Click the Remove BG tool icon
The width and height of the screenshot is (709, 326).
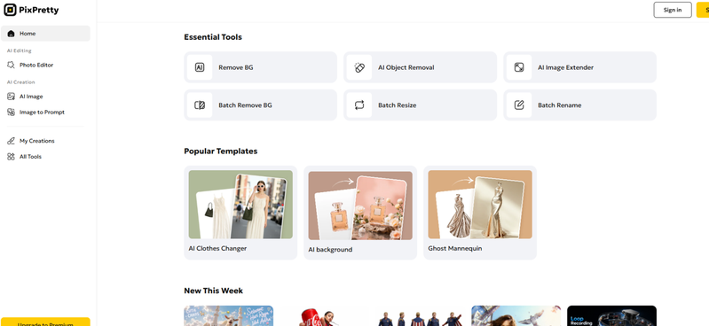click(x=200, y=67)
